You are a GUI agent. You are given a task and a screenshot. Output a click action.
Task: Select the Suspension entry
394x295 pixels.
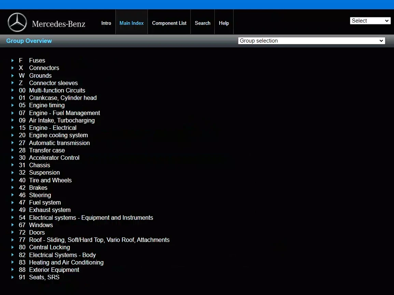[x=44, y=173]
